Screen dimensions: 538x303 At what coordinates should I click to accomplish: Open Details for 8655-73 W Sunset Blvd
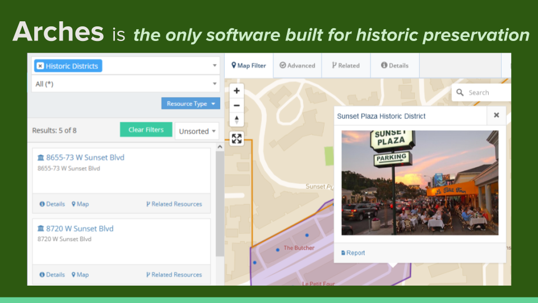coord(52,204)
